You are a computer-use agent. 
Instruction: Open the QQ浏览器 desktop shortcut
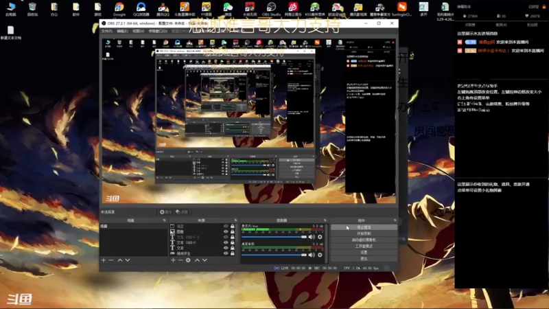141,9
